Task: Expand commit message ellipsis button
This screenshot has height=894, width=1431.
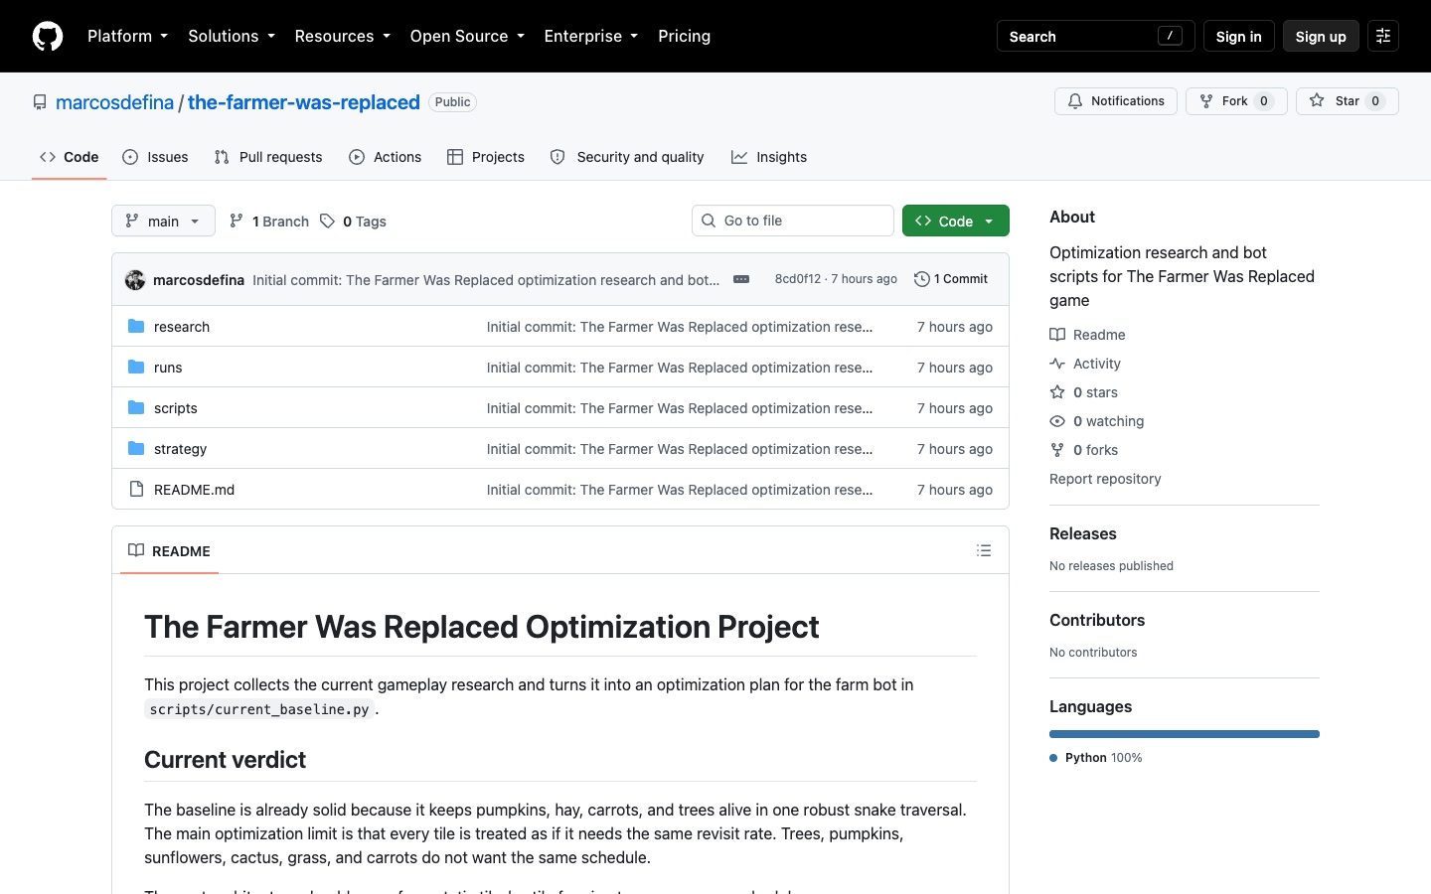Action: pyautogui.click(x=741, y=279)
